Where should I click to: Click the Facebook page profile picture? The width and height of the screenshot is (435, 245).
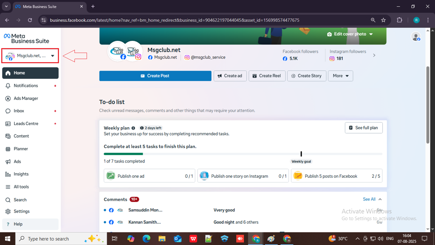(117, 51)
